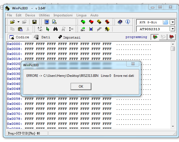Click OK in the error dialog
The image size is (179, 142).
pos(81,87)
